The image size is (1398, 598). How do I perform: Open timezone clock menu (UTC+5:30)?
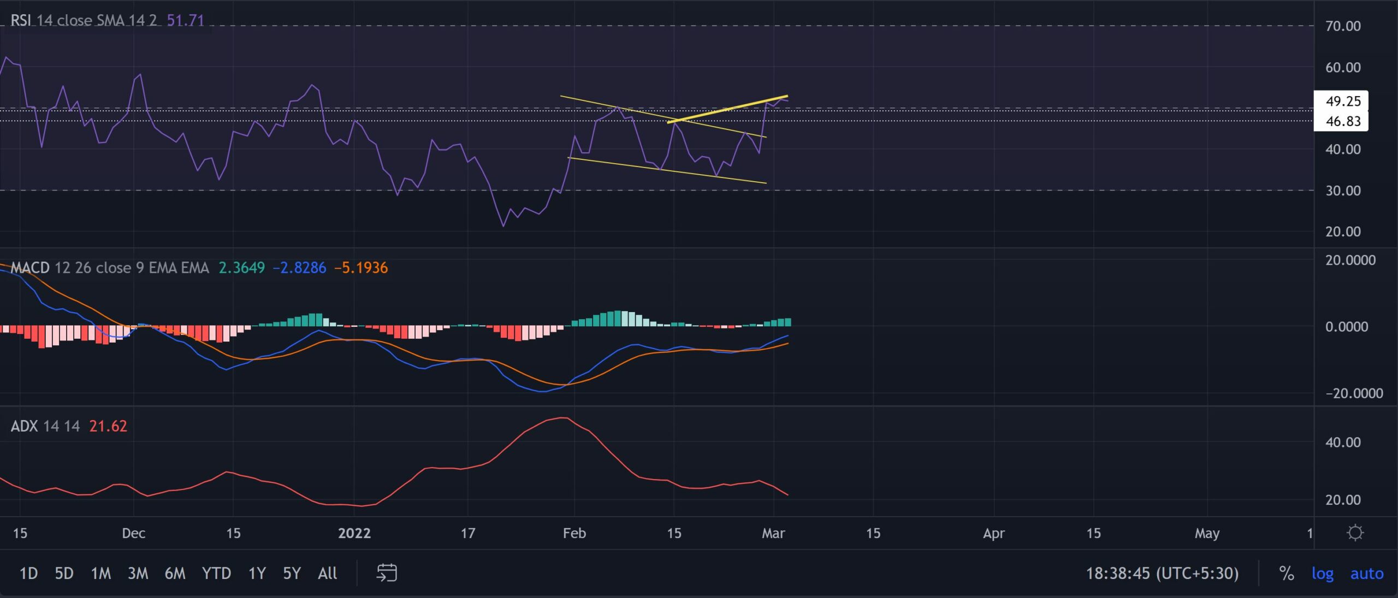[1162, 573]
